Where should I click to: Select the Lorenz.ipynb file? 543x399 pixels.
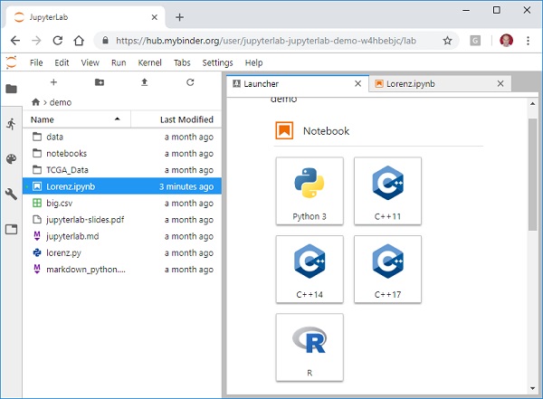point(122,186)
